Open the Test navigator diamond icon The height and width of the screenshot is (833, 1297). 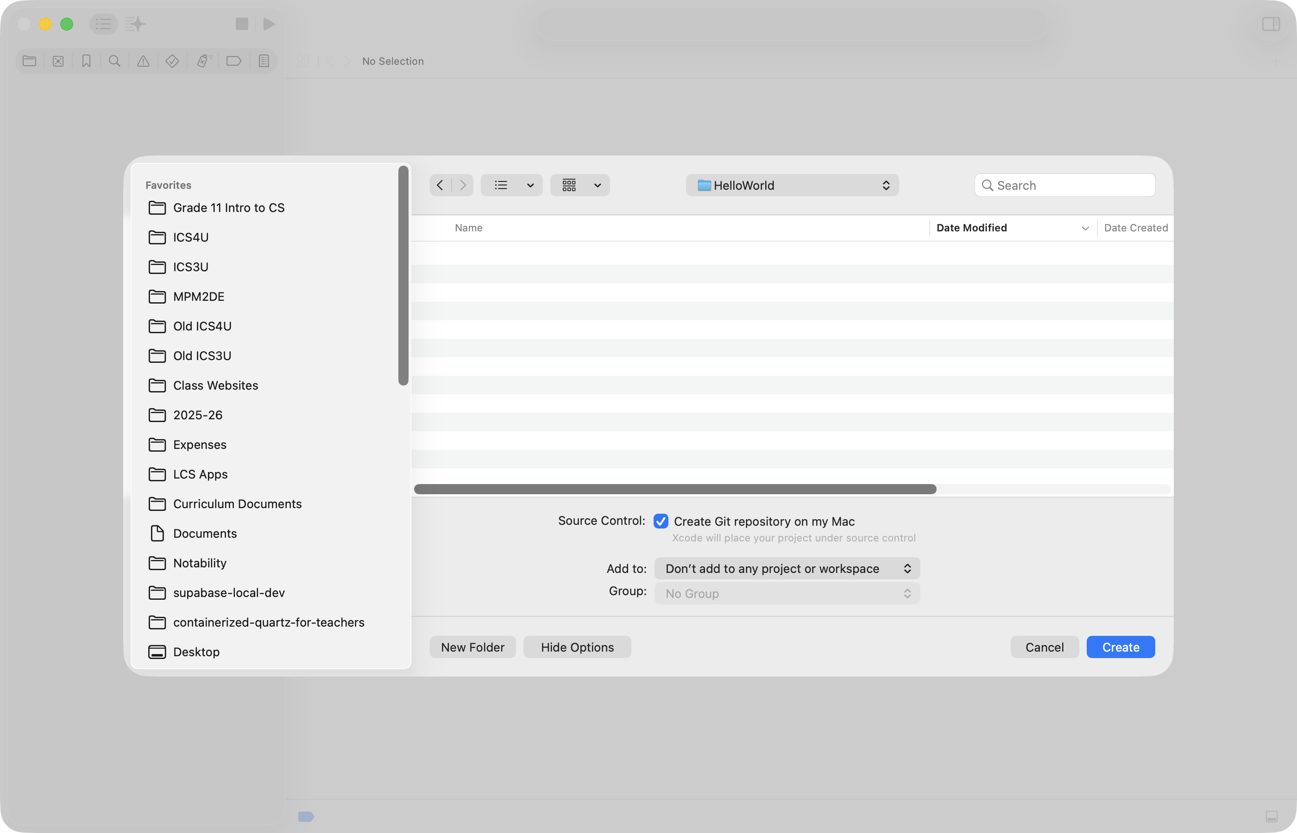(x=172, y=61)
